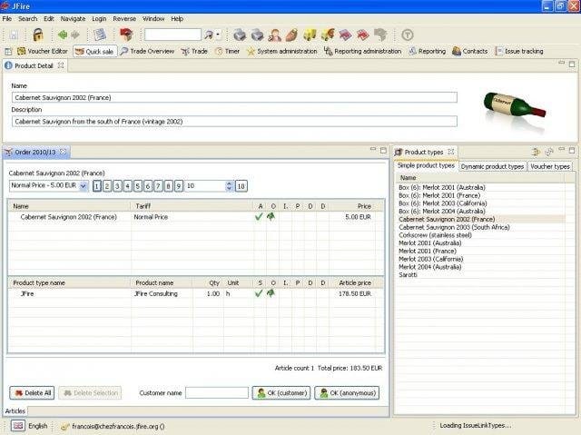The height and width of the screenshot is (435, 581).
Task: Close the Product types view tab
Action: tap(450, 152)
